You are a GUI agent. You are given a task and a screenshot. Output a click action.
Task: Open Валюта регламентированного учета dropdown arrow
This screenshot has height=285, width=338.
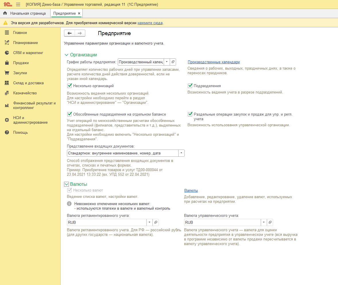tap(150, 222)
